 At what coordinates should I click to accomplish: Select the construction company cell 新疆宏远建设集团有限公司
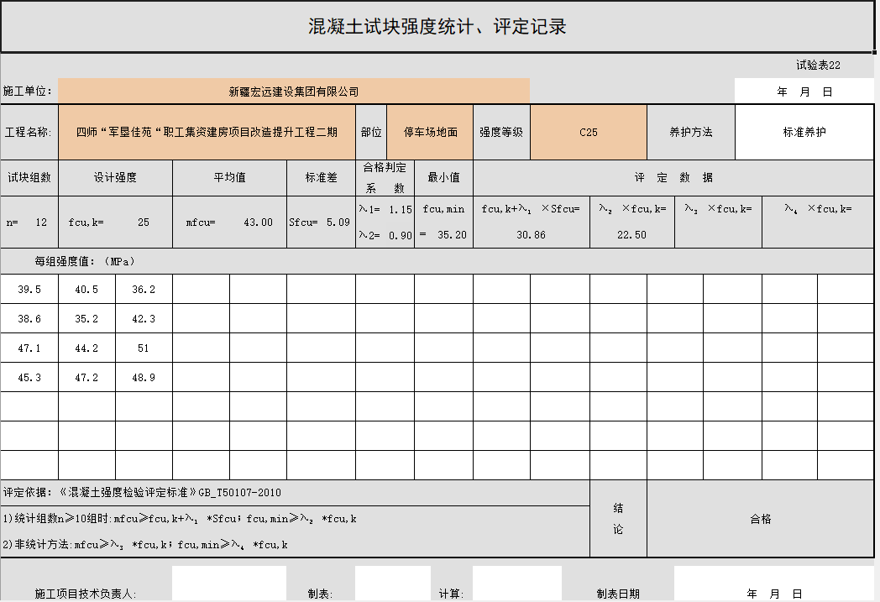(x=294, y=92)
